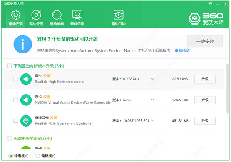Click the 下列驱动有新版本升级 (3个) header text

pos(39,66)
